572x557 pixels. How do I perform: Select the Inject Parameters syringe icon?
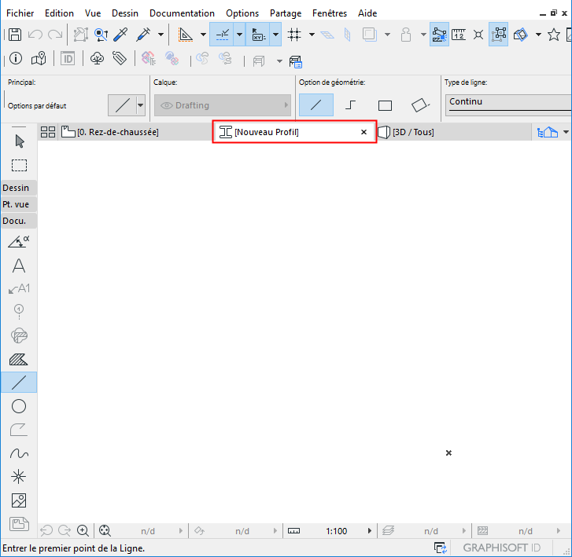click(x=143, y=35)
